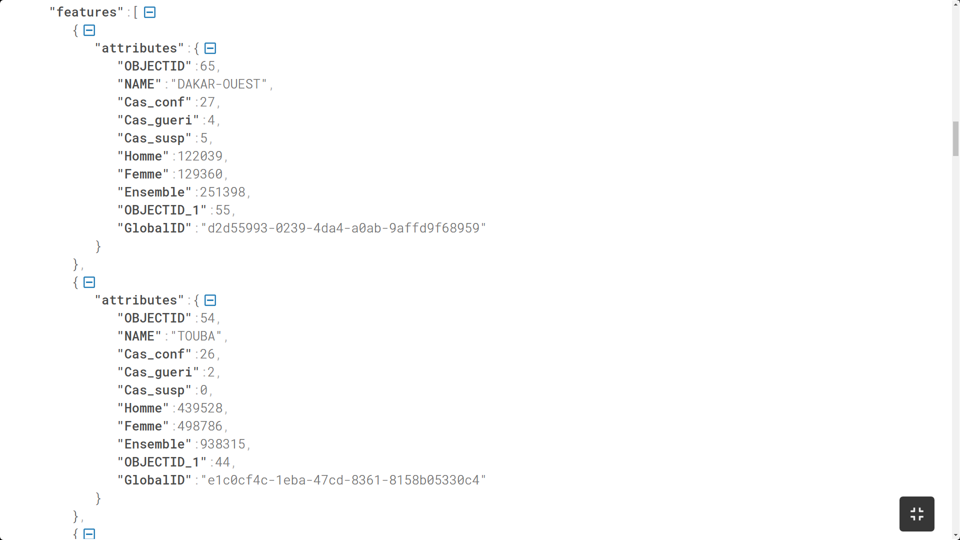
Task: Collapse the second attributes object bracket
Action: click(210, 300)
